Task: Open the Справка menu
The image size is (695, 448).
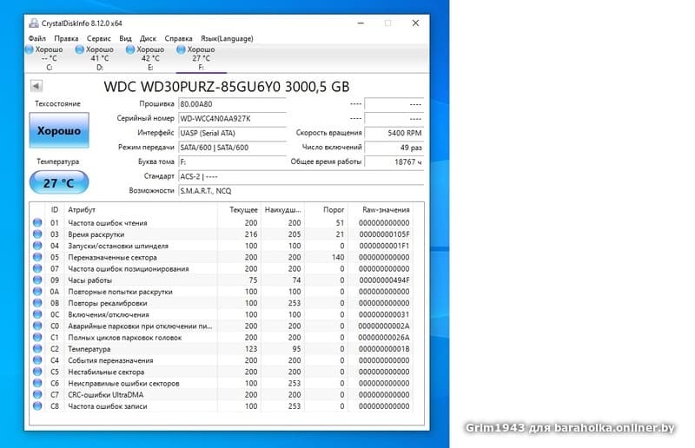Action: (x=178, y=38)
